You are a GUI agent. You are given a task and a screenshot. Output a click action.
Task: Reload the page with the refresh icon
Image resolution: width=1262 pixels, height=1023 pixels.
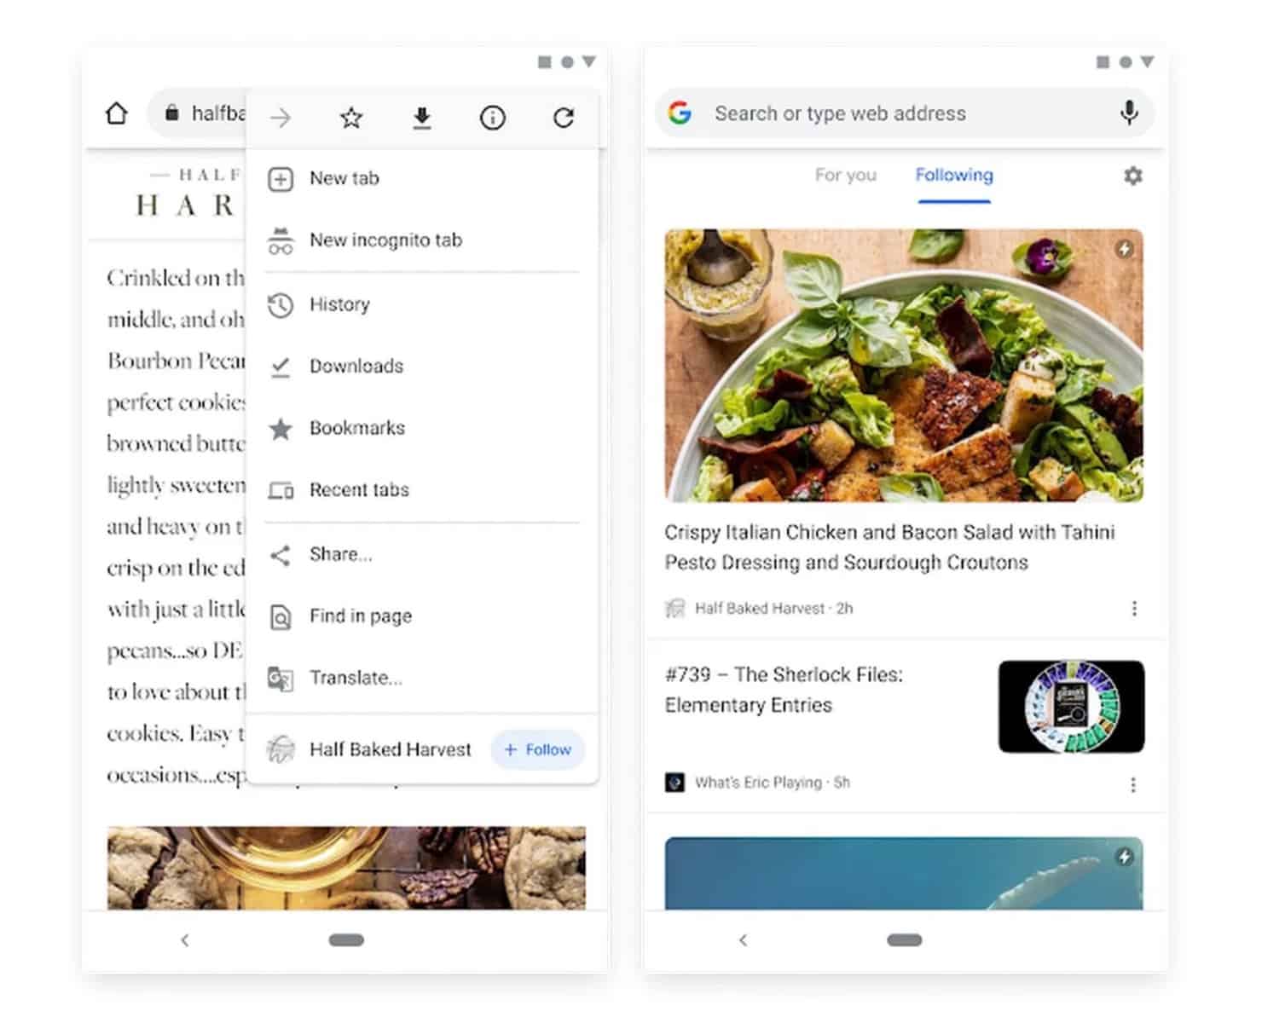564,118
